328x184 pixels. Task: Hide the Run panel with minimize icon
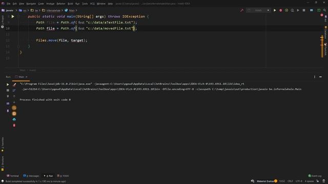[320, 77]
